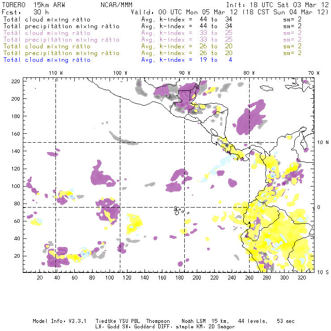
Task: Click the '2D Smagor' text at bottom
Action: click(222, 327)
